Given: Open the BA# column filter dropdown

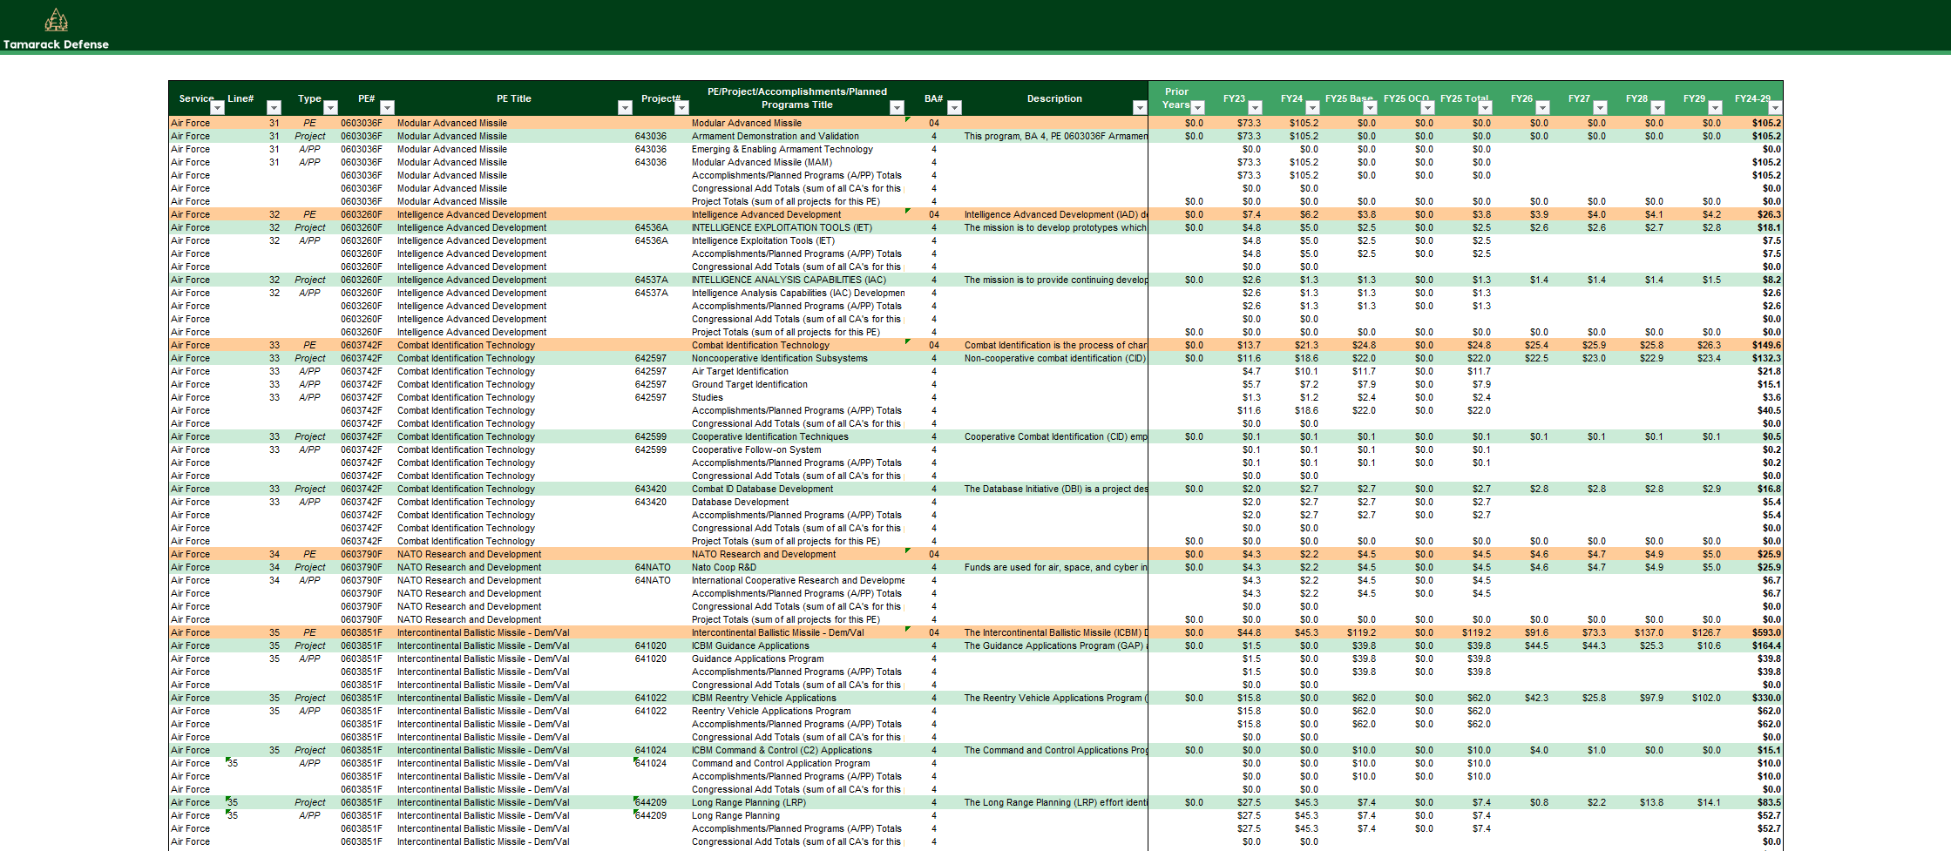Looking at the screenshot, I should click(954, 108).
